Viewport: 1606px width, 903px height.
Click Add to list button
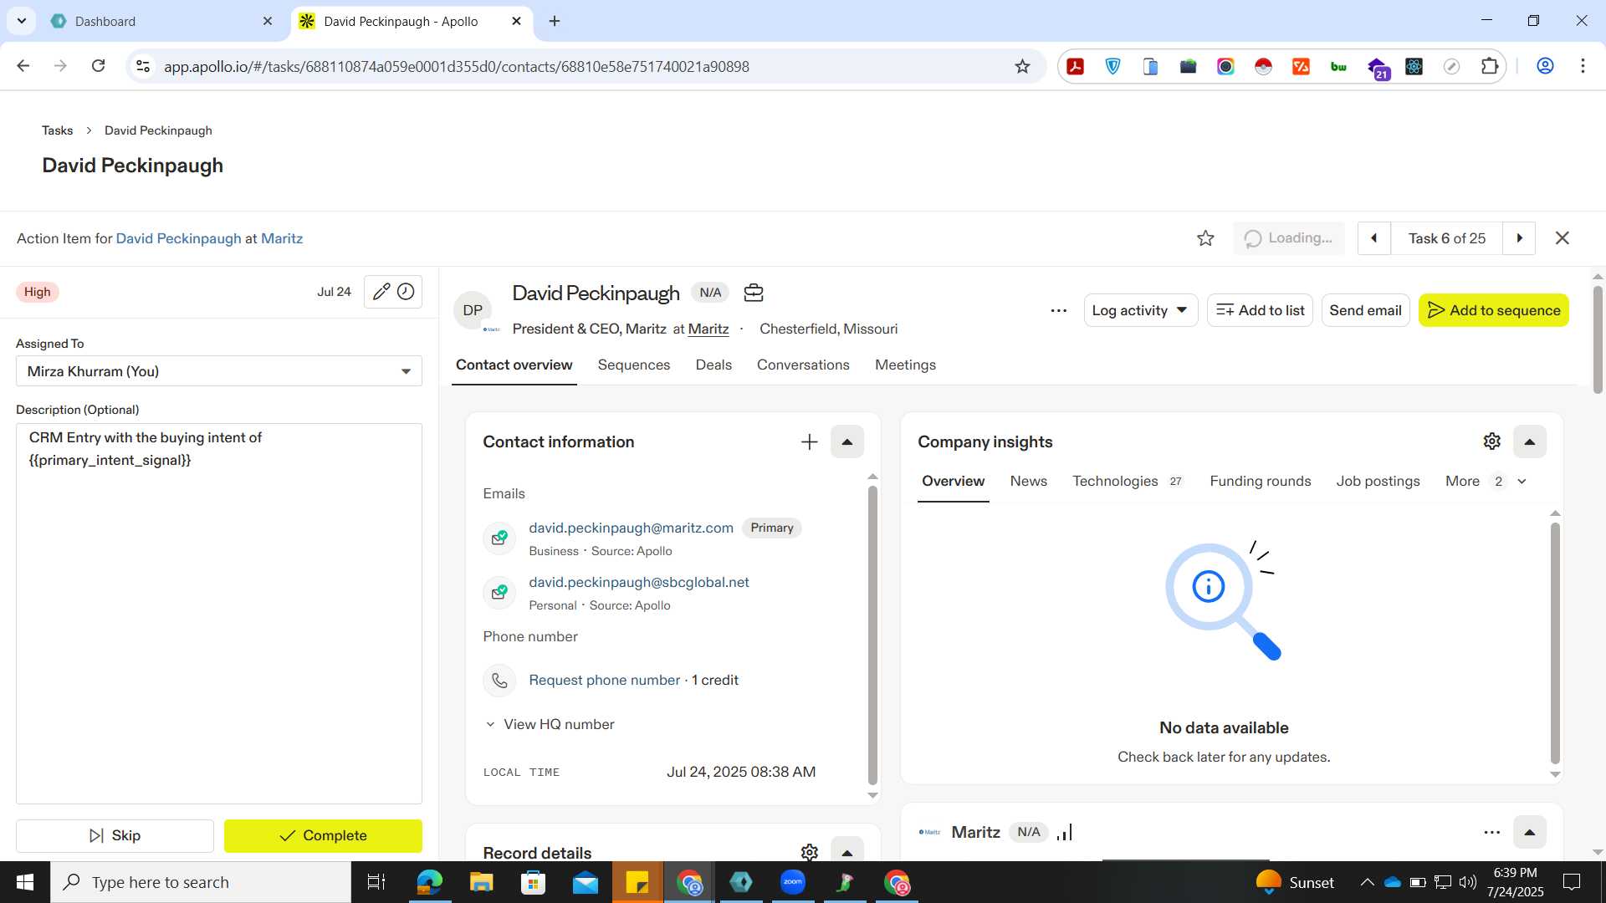pos(1260,310)
